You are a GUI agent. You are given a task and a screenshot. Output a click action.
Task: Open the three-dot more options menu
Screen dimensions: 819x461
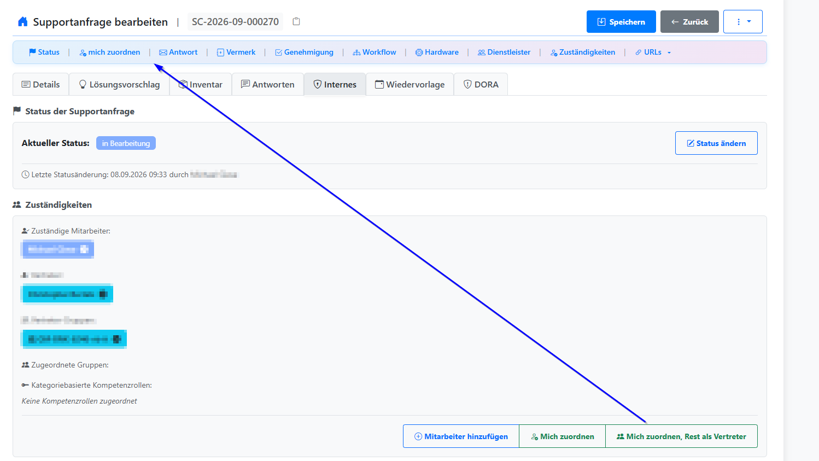coord(742,22)
